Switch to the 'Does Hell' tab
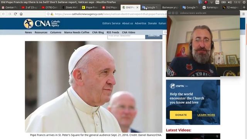Screen dimensions: 247x139 point(70,7)
